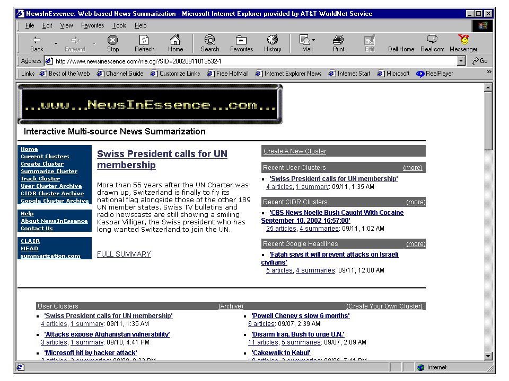Open the View menu
This screenshot has height=381, width=509.
(67, 25)
